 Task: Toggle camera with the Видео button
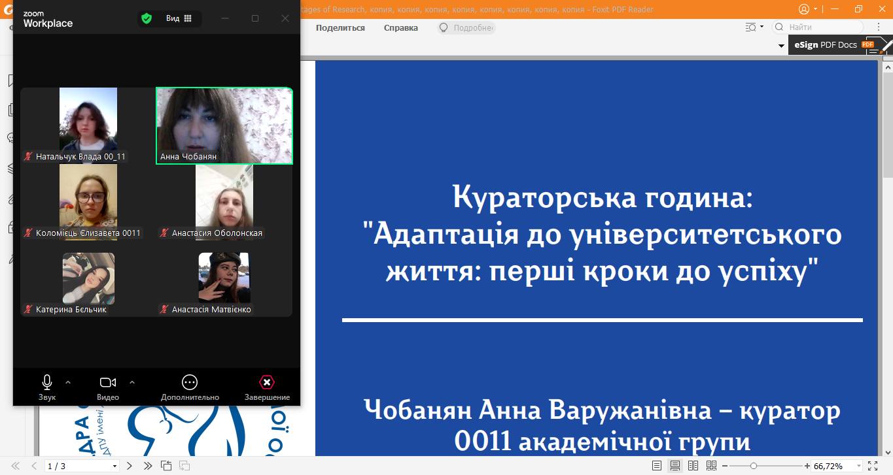[x=108, y=387]
